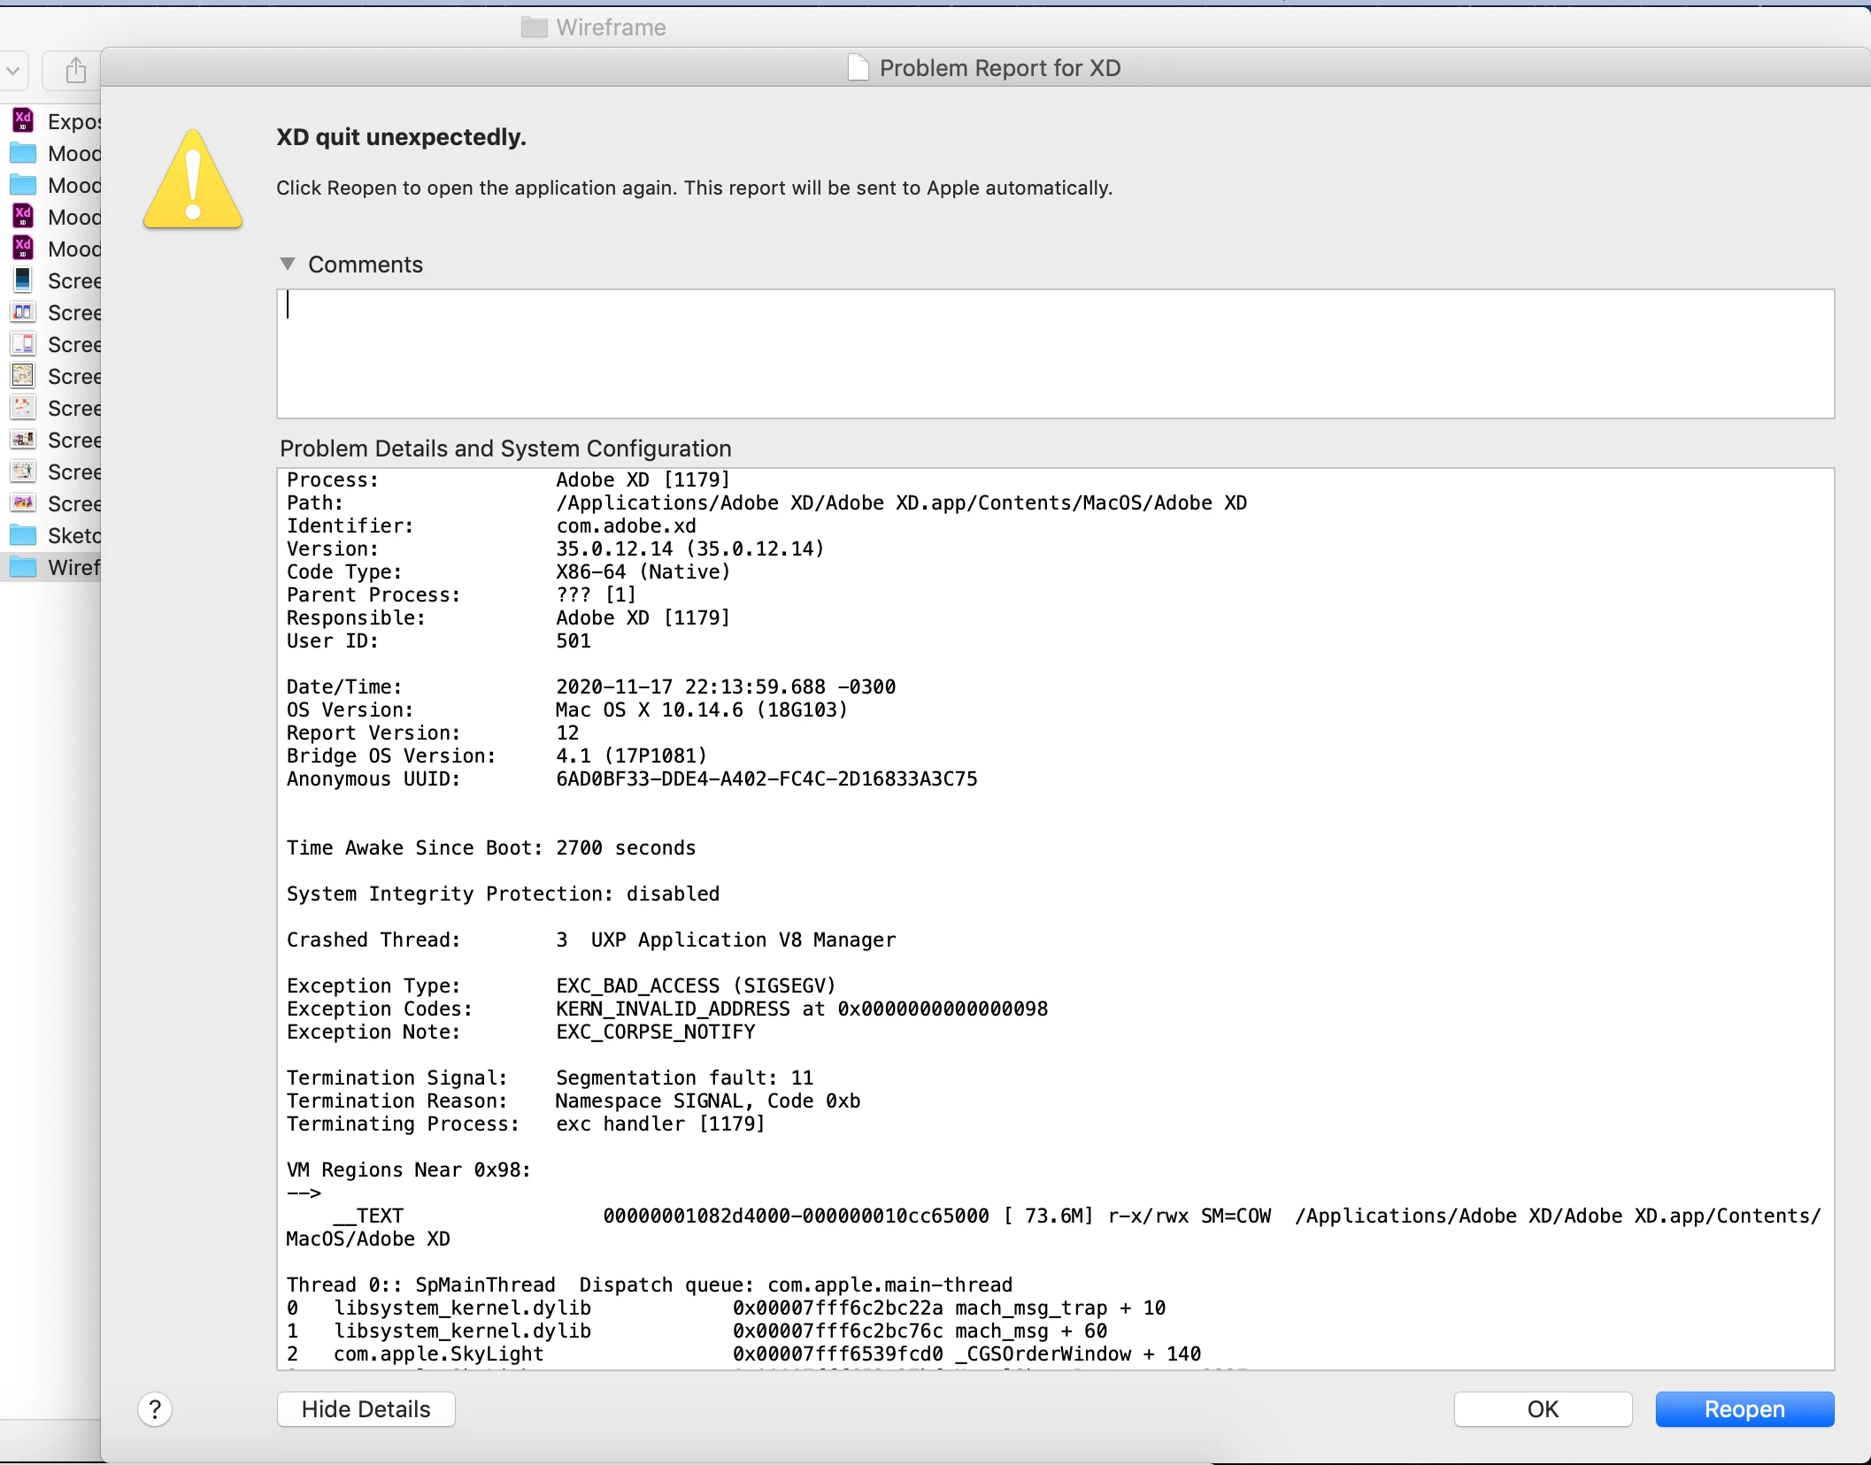Collapse the Comments disclosure triangle
Image resolution: width=1871 pixels, height=1465 pixels.
click(x=288, y=265)
